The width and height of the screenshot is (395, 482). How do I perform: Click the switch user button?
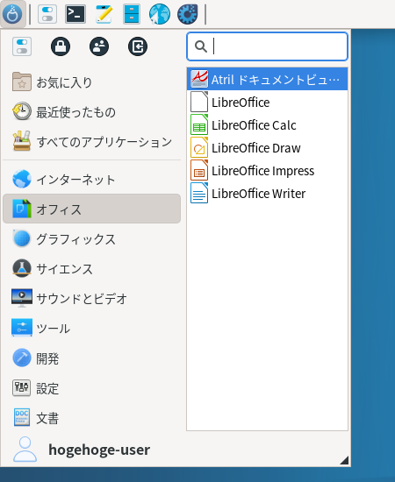tap(99, 46)
